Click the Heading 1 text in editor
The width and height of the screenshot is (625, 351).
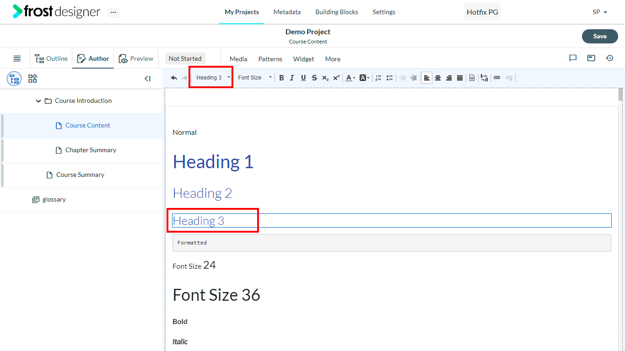pyautogui.click(x=213, y=162)
